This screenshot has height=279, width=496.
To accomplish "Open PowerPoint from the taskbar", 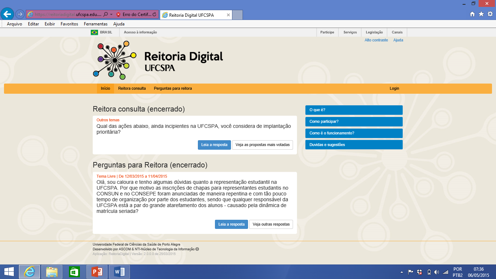I will 97,272.
